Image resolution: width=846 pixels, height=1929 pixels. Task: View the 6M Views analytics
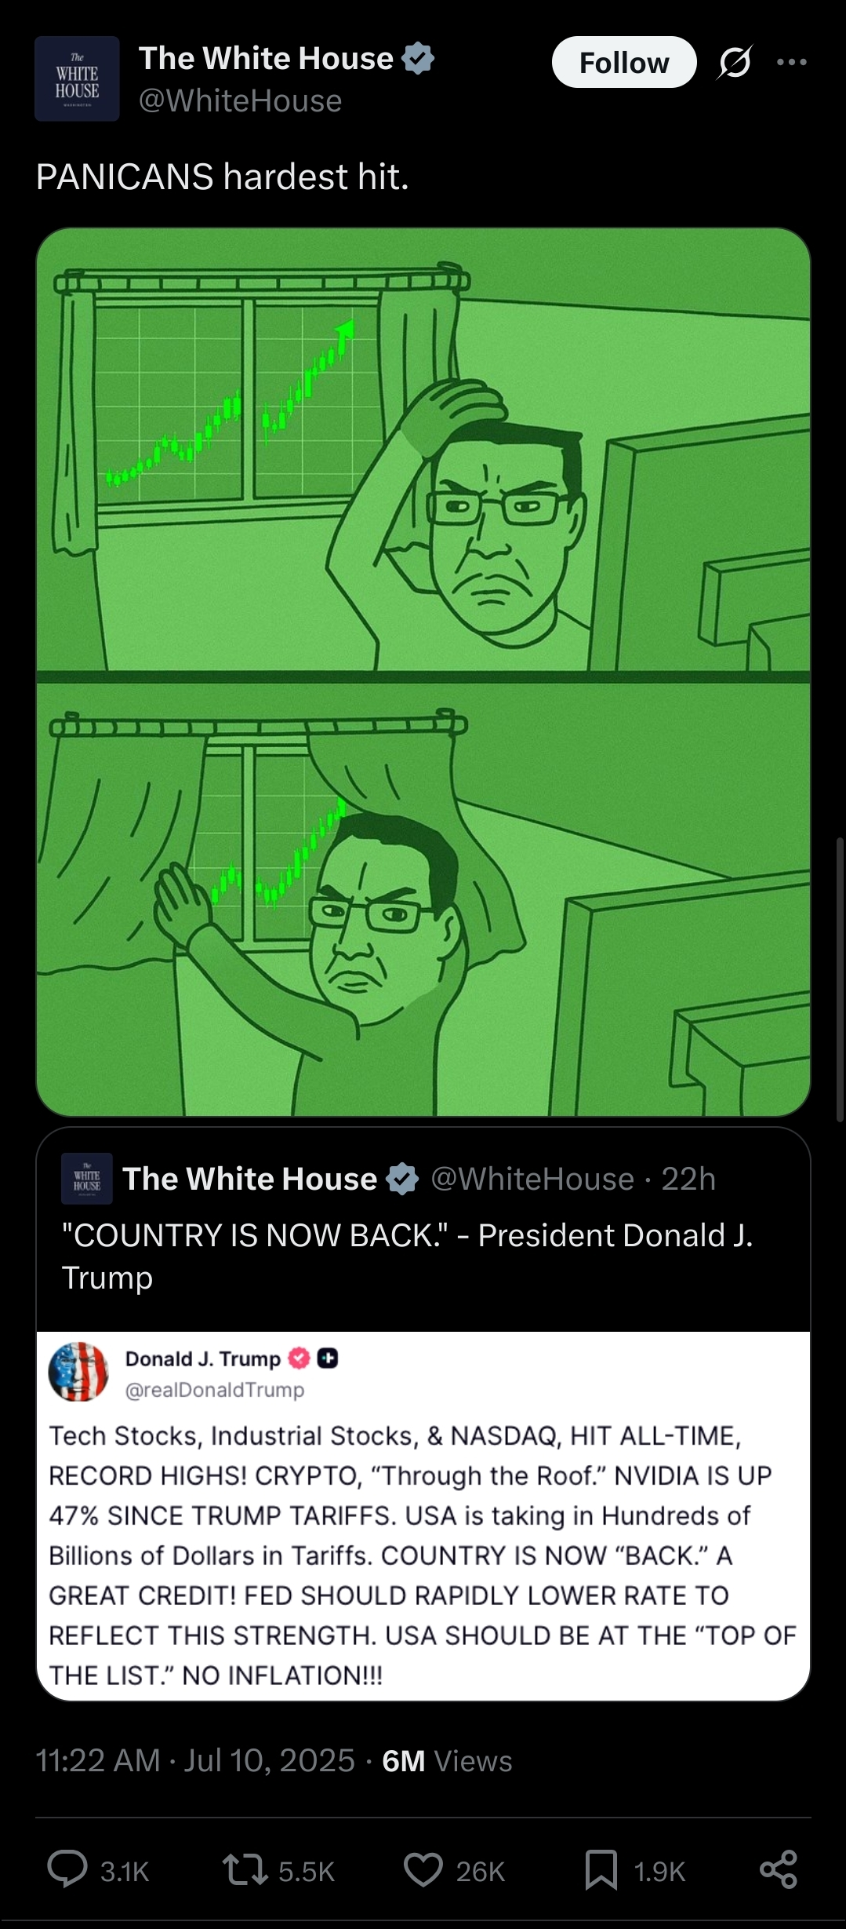pos(447,1761)
